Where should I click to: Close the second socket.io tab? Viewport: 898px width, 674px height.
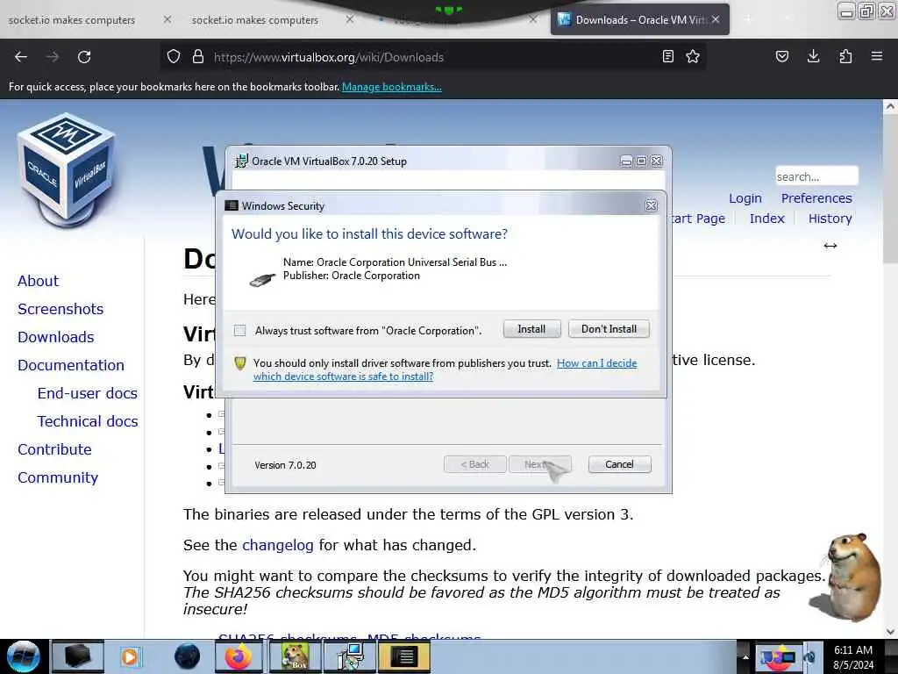click(x=350, y=19)
